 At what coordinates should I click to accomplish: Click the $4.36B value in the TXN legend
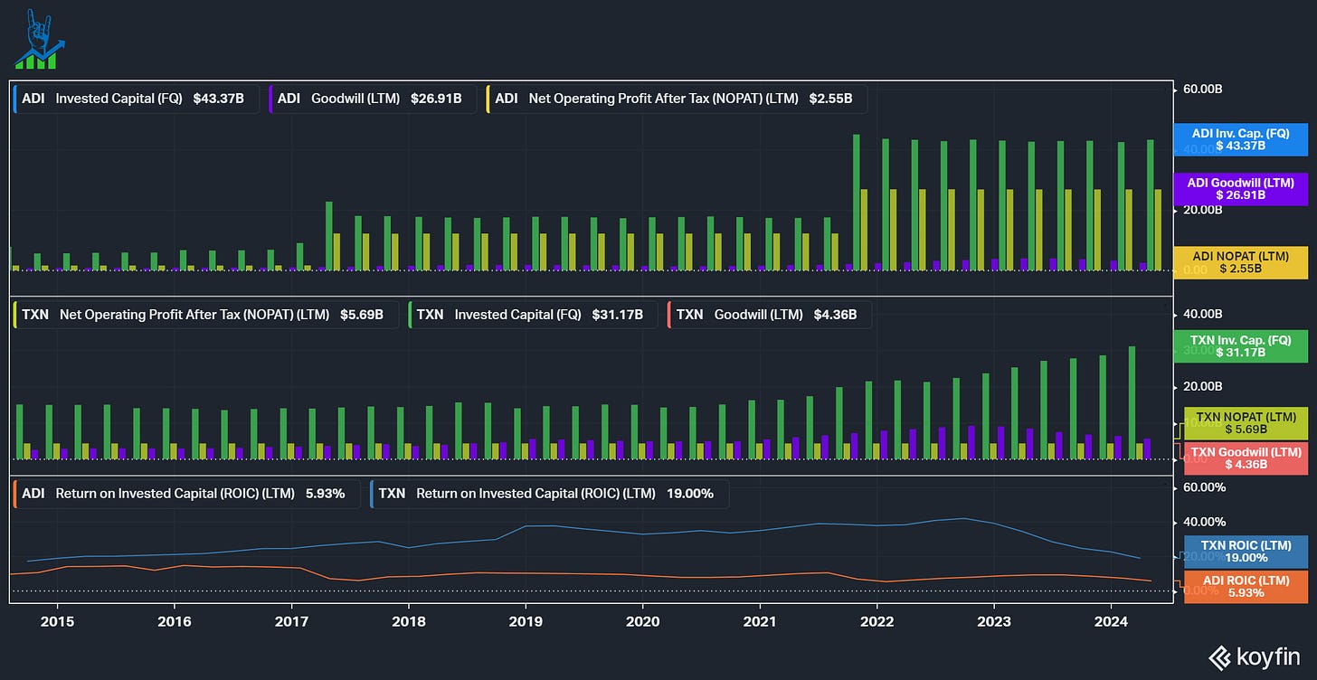point(835,315)
